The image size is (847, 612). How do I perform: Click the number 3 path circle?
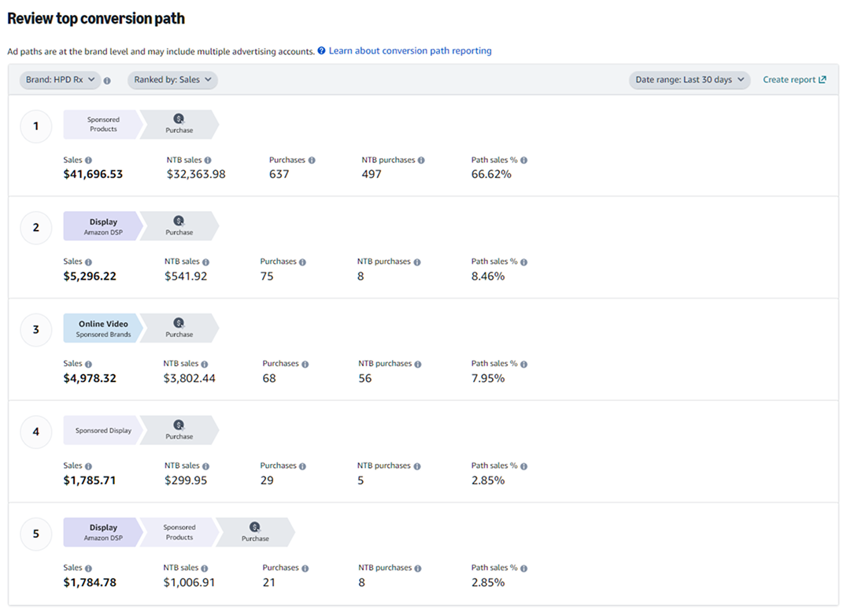pyautogui.click(x=35, y=329)
